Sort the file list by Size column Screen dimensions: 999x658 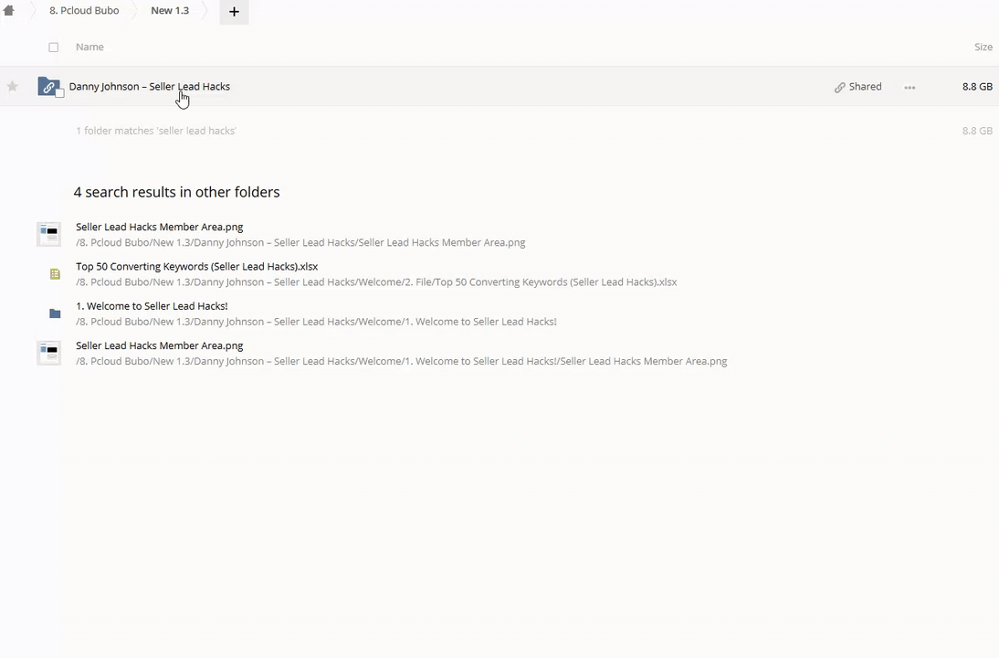pyautogui.click(x=983, y=47)
